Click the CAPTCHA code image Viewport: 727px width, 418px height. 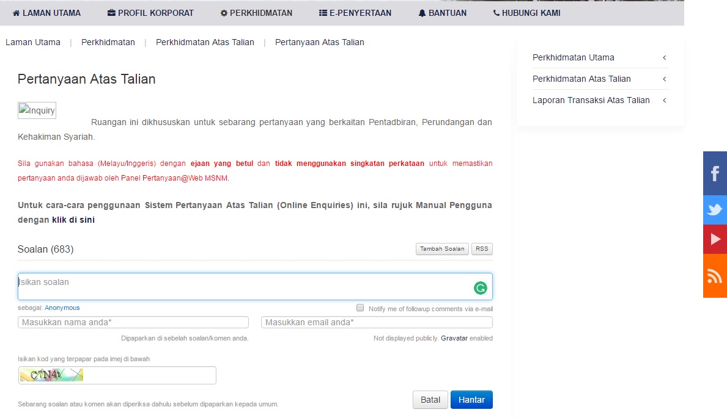[x=51, y=375]
